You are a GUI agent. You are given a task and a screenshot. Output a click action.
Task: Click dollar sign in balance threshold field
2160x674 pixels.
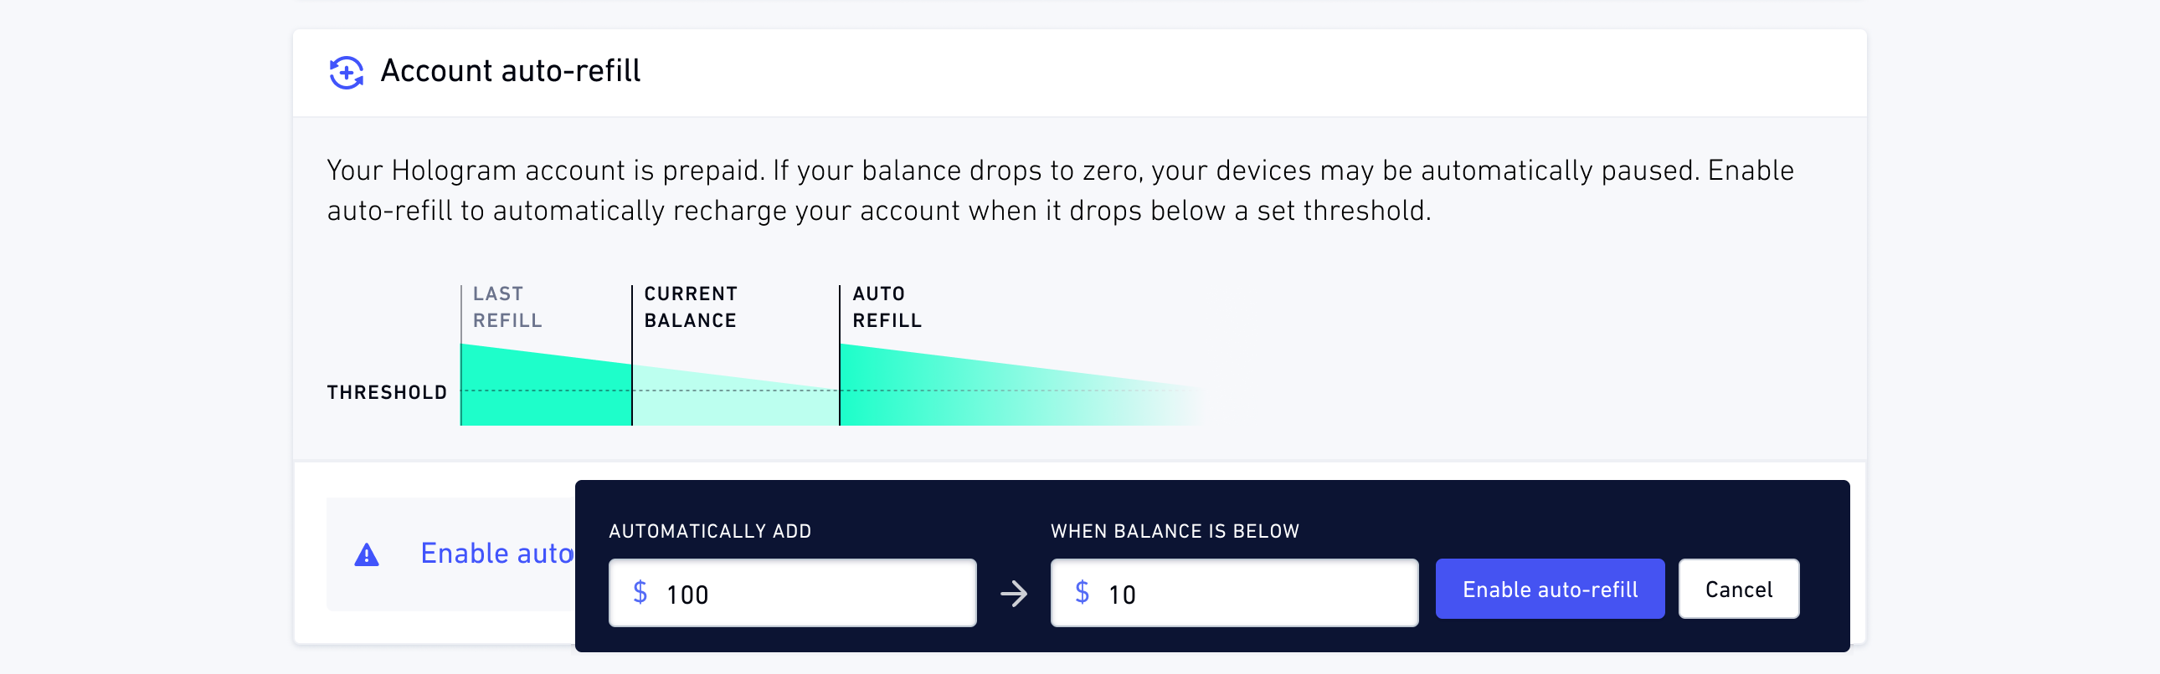(1082, 592)
